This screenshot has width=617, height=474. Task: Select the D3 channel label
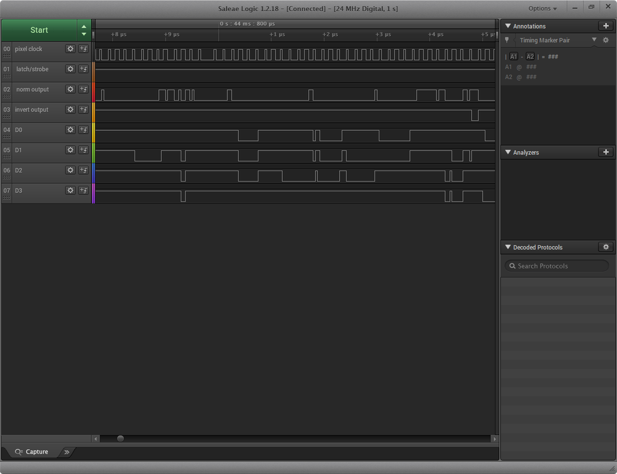point(18,190)
